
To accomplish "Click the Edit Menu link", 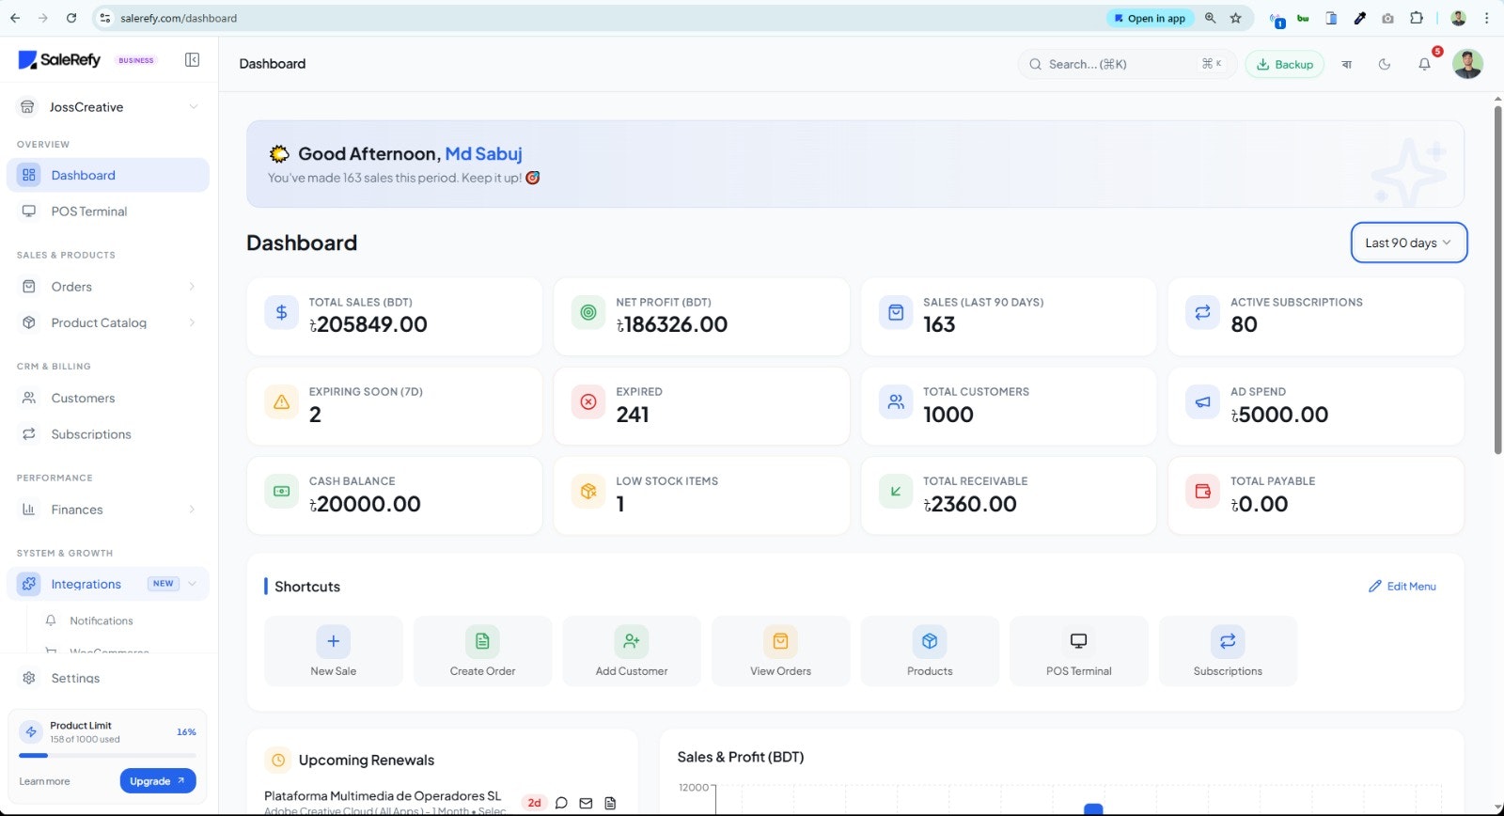I will (x=1402, y=586).
